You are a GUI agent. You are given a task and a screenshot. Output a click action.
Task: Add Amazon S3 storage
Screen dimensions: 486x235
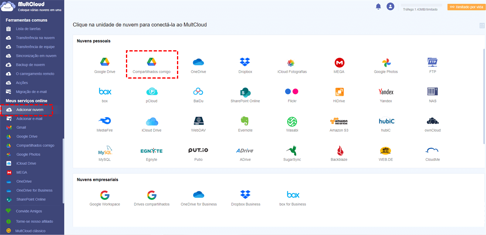(x=339, y=124)
